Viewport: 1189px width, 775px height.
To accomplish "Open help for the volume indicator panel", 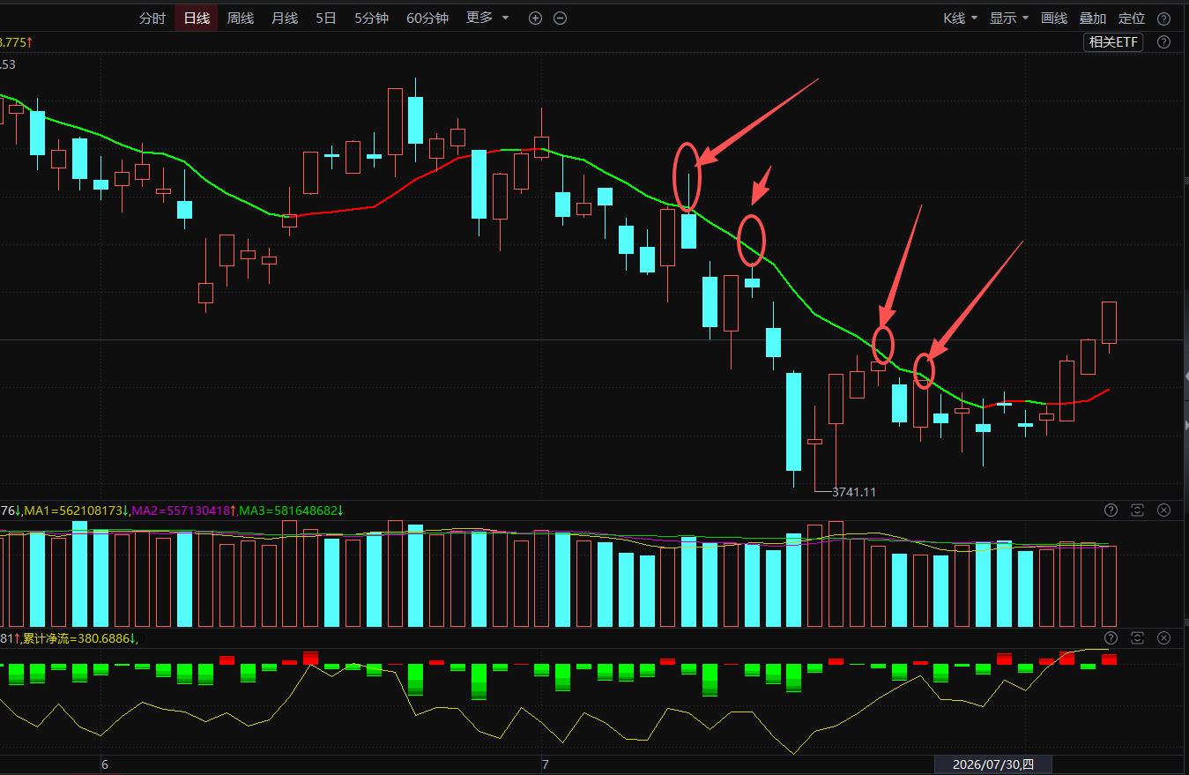I will coord(1111,510).
